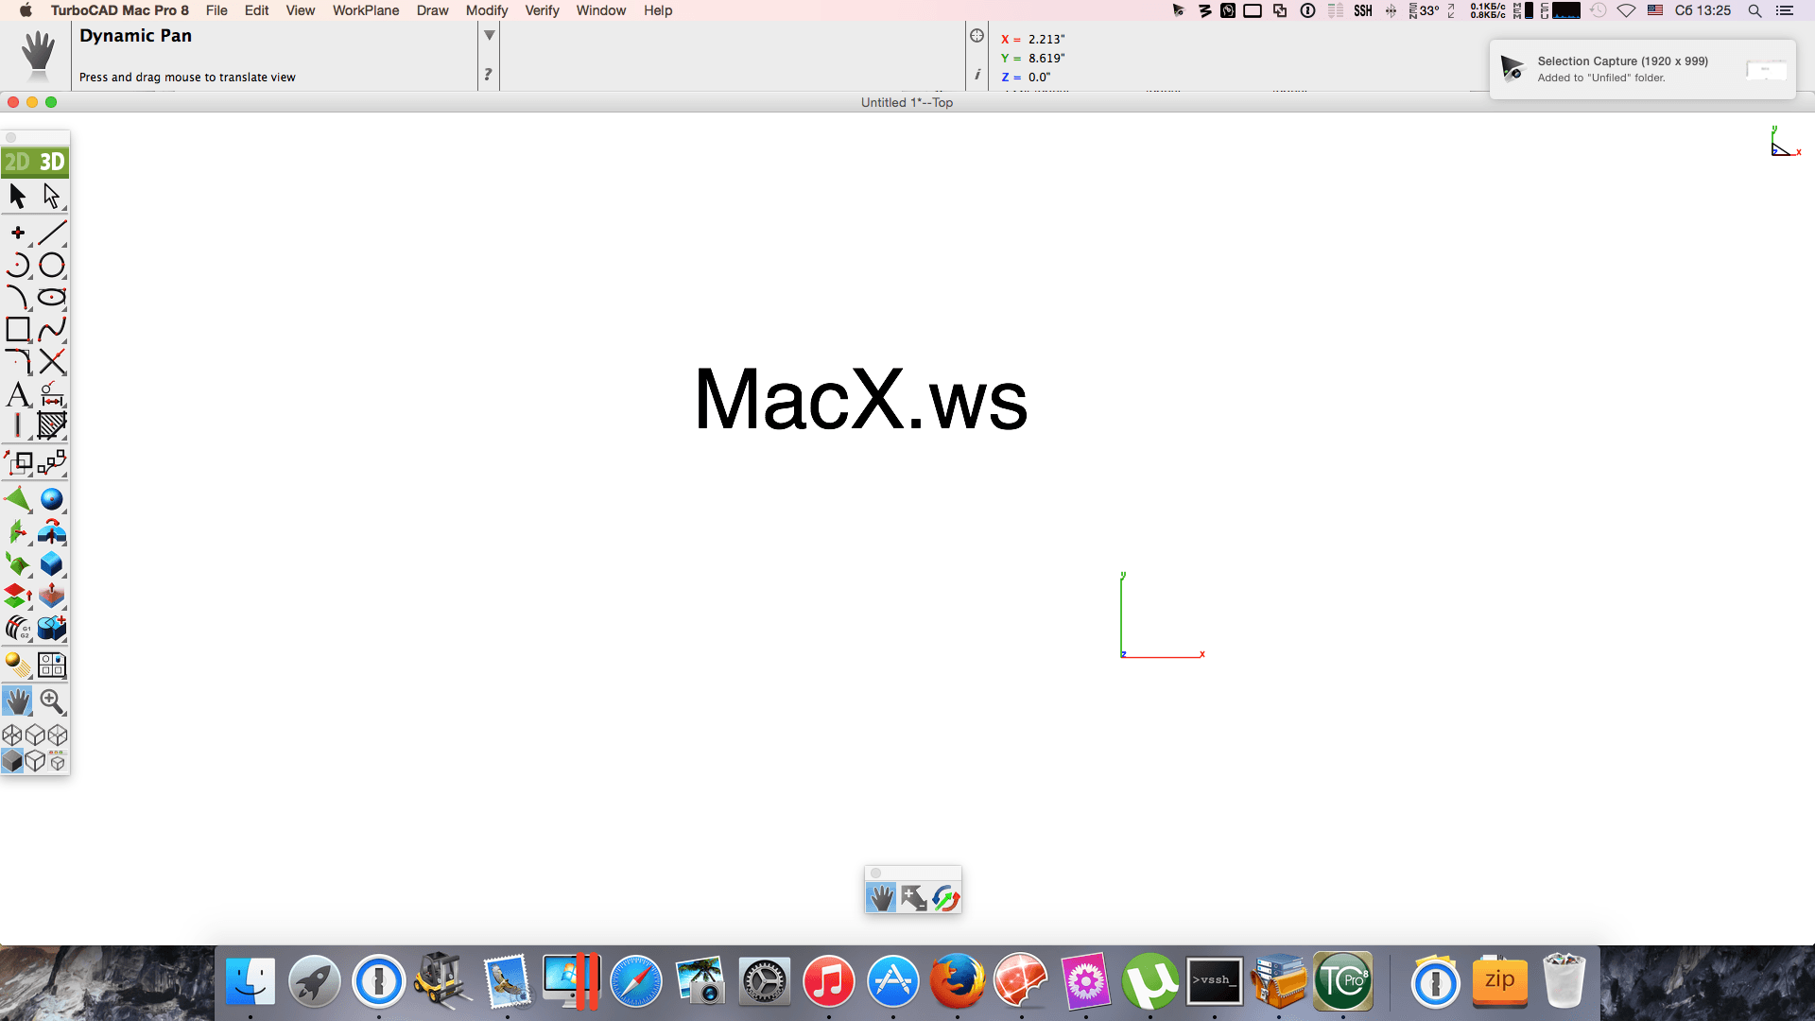Image resolution: width=1815 pixels, height=1021 pixels.
Task: Click the pan hand in floating palette
Action: pos(881,898)
